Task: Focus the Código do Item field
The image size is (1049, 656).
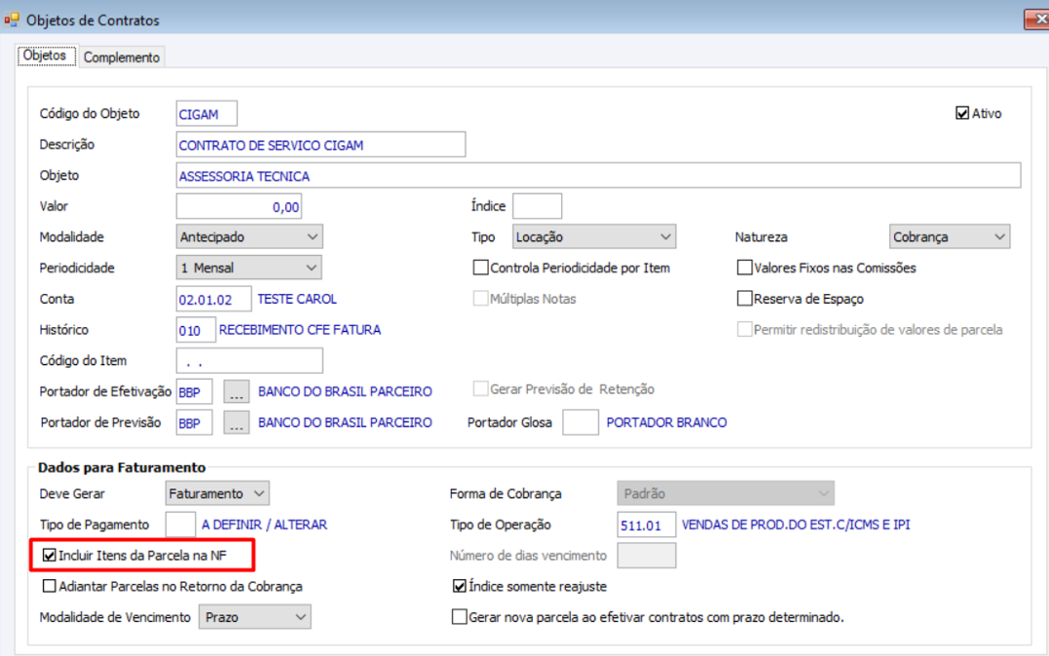Action: [x=249, y=360]
